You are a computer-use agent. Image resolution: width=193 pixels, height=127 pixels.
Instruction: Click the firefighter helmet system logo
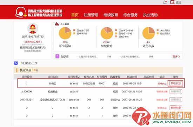tap(21, 12)
